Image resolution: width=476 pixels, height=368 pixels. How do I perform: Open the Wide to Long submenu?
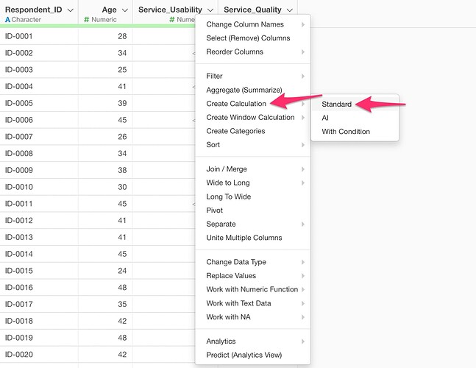252,183
